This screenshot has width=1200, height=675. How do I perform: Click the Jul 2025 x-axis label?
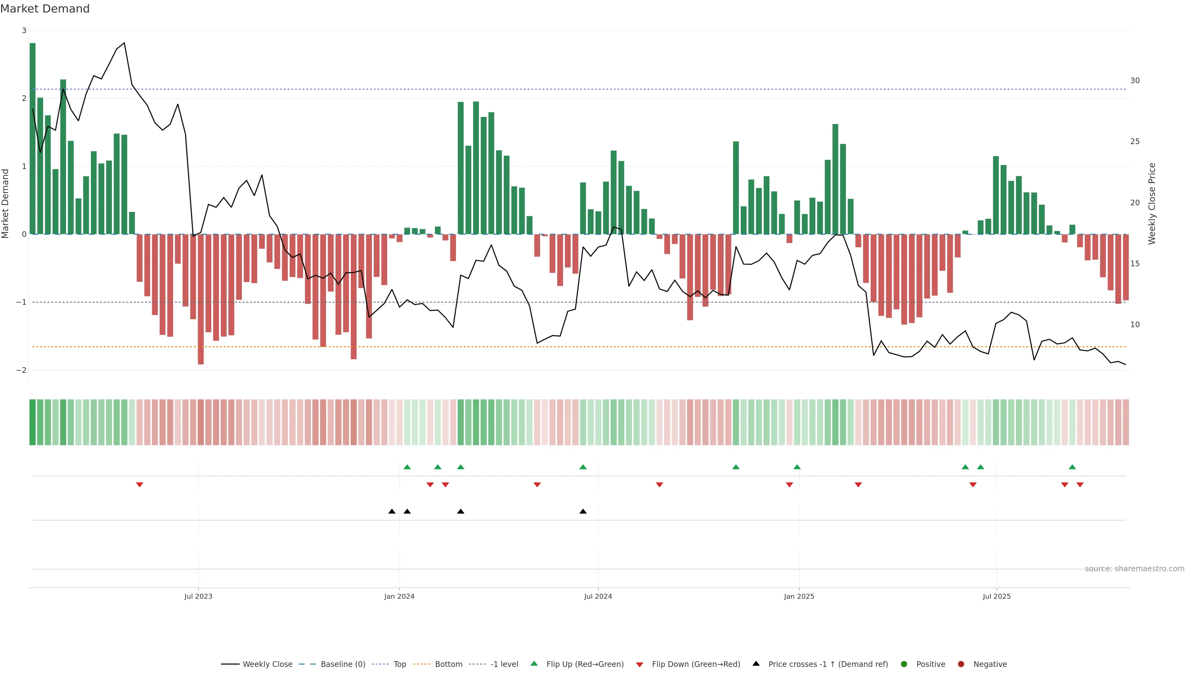(997, 596)
